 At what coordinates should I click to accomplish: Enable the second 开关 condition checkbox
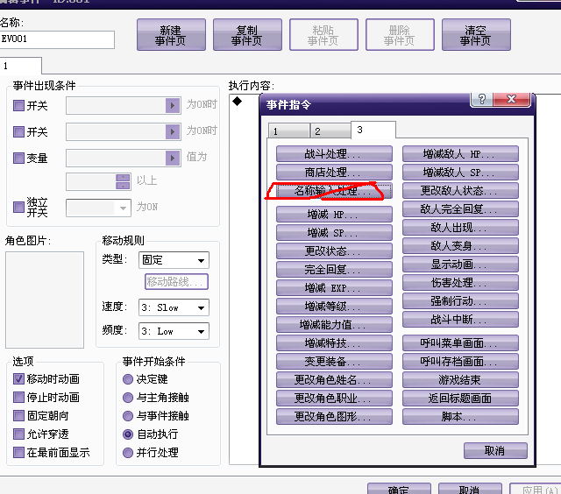(x=18, y=132)
